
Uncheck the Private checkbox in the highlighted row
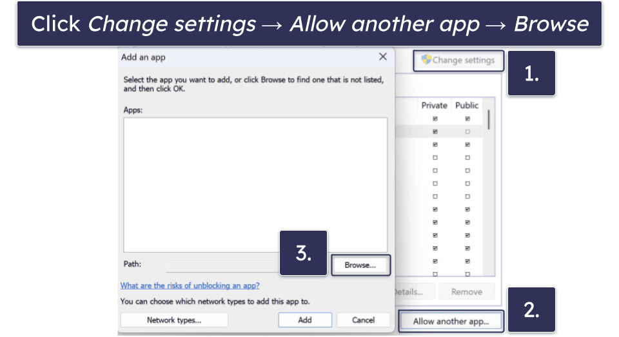(x=435, y=132)
